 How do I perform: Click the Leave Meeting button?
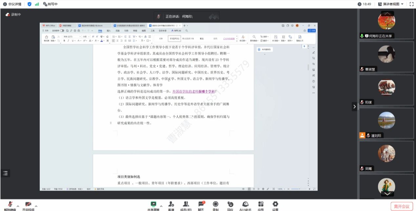(402, 206)
